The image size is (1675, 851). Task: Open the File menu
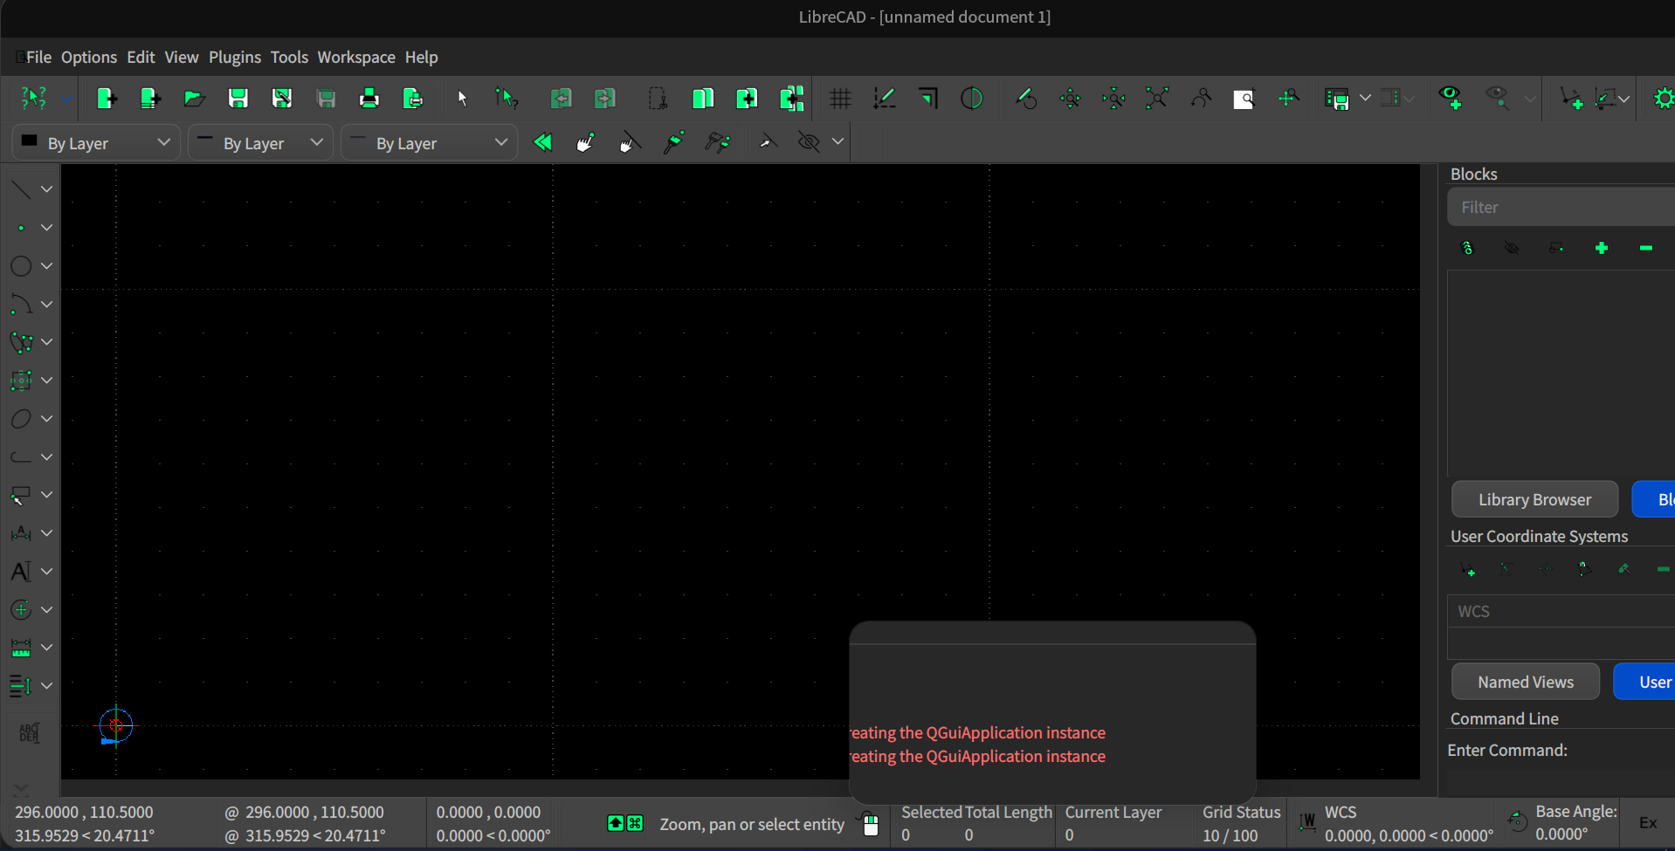click(x=38, y=57)
